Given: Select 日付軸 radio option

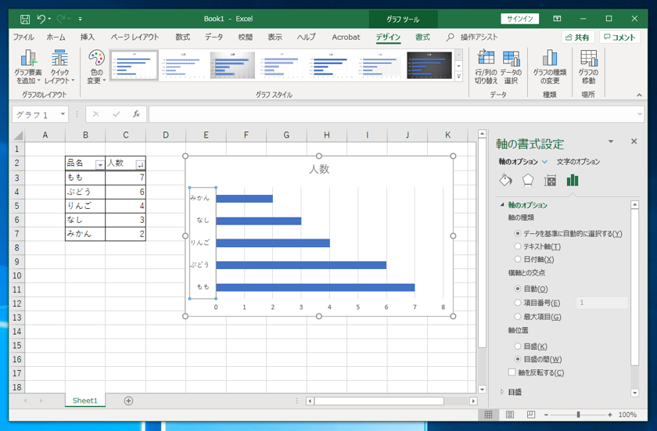Looking at the screenshot, I should click(x=518, y=259).
